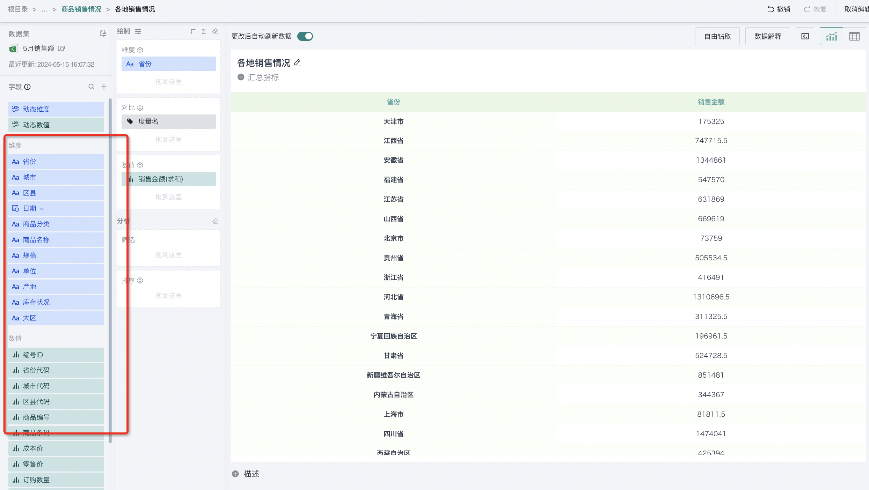Switch to the chart view icon
The image size is (869, 490).
pos(831,36)
